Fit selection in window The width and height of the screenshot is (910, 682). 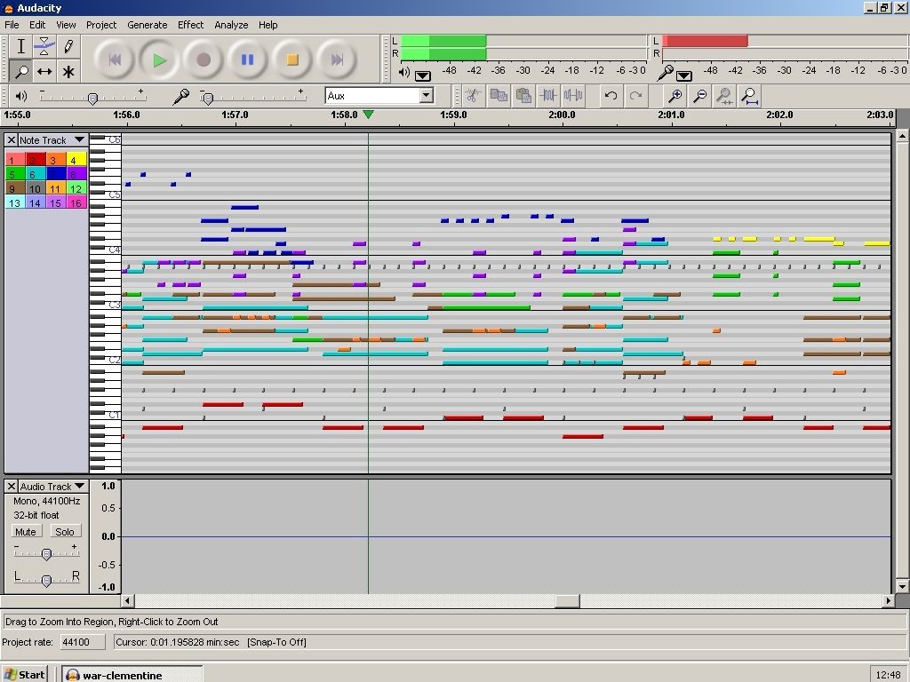pos(724,95)
